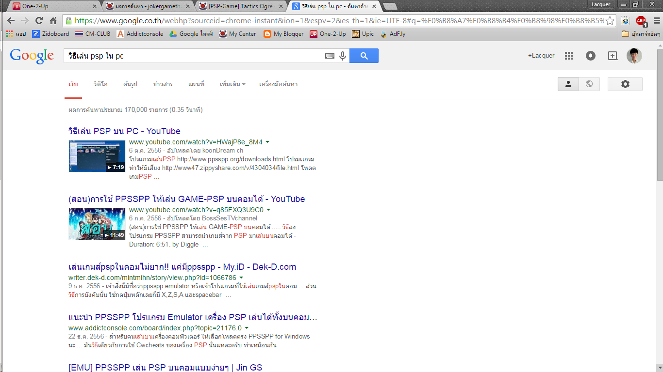Open the Google ไดรฟ์ bookmark

[191, 34]
